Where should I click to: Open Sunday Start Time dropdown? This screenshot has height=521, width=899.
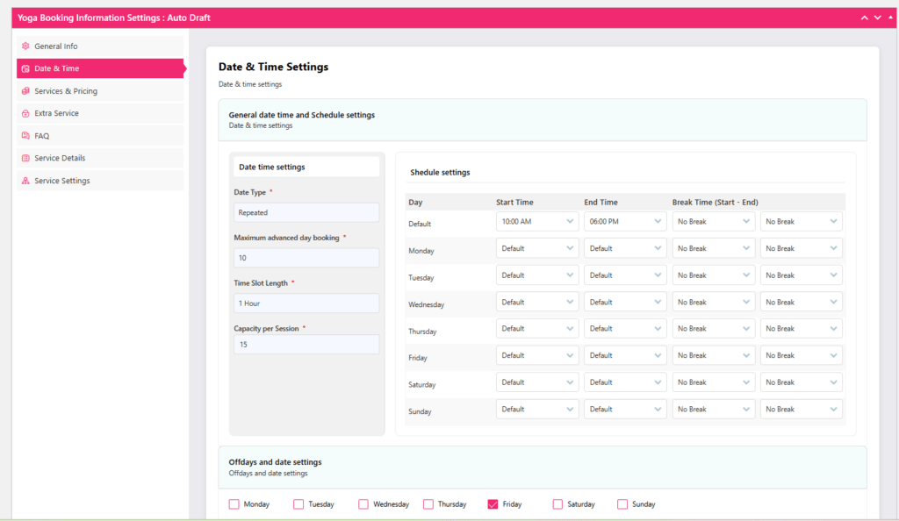(x=537, y=410)
